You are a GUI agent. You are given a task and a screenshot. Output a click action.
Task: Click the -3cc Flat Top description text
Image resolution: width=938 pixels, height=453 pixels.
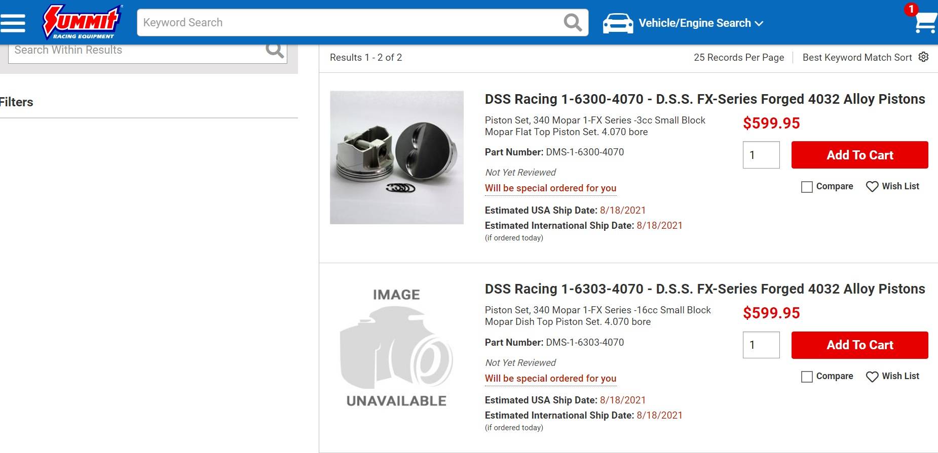tap(595, 126)
